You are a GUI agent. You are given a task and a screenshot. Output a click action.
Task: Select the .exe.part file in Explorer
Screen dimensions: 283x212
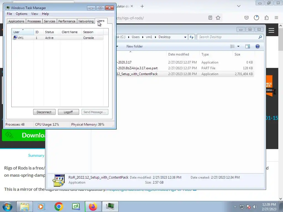[185, 68]
